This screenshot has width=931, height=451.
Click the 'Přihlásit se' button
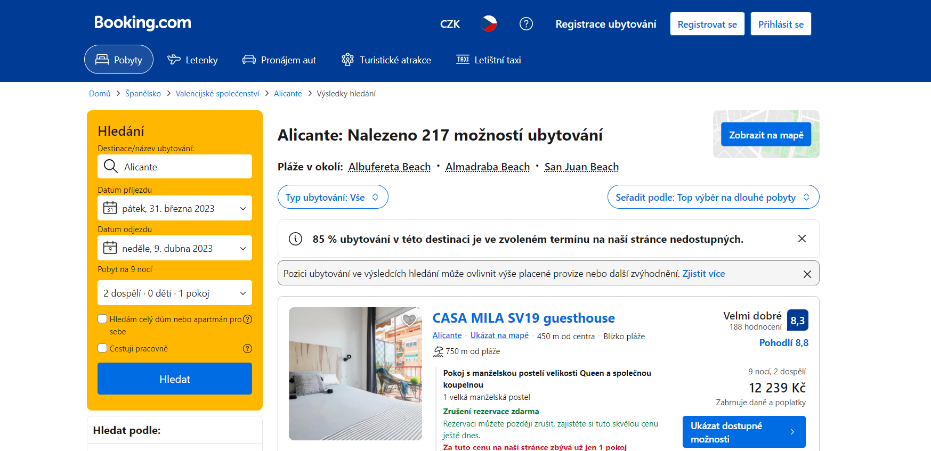[781, 24]
